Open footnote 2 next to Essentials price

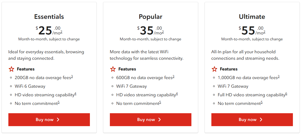[61, 32]
